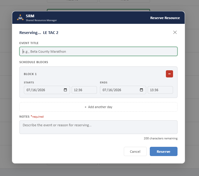Click the 'Shared Resources Manager' subtitle
The image size is (199, 176).
(41, 20)
